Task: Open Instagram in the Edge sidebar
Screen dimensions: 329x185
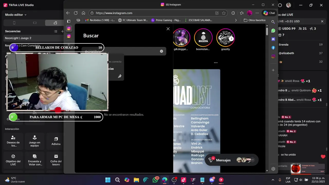Action: pos(273,56)
